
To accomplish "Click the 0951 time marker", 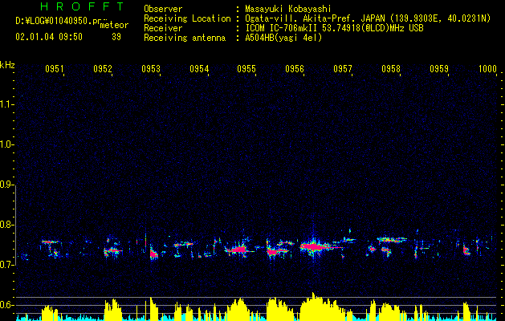I will 54,68.
